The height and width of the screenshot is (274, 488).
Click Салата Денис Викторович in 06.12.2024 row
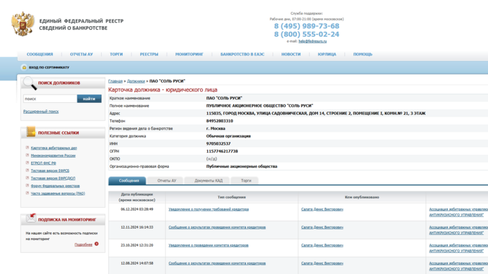tap(322, 209)
